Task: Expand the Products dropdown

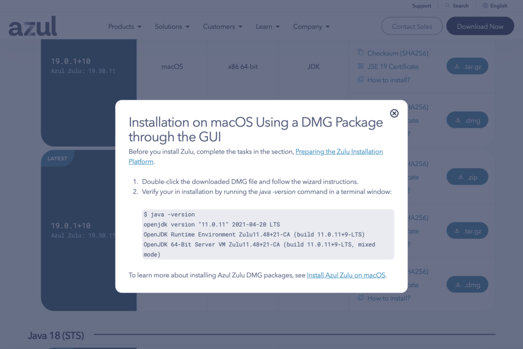Action: point(125,27)
